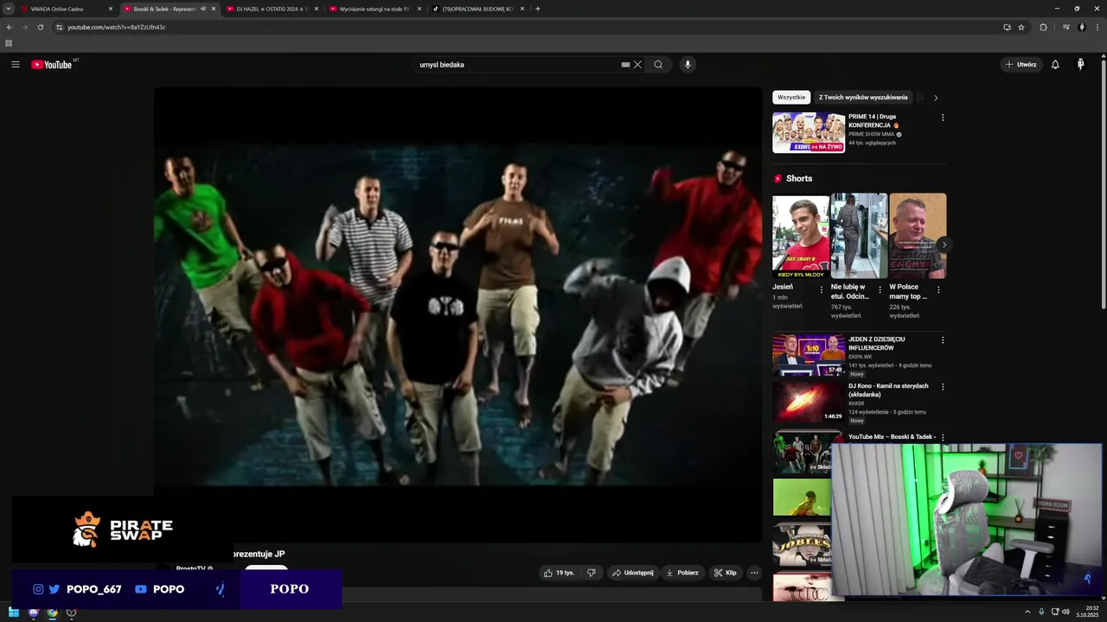Clear the search text with the X

(637, 65)
